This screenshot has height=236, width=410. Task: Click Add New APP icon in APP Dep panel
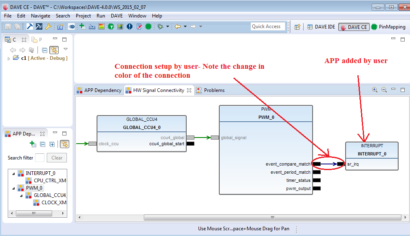[33, 144]
